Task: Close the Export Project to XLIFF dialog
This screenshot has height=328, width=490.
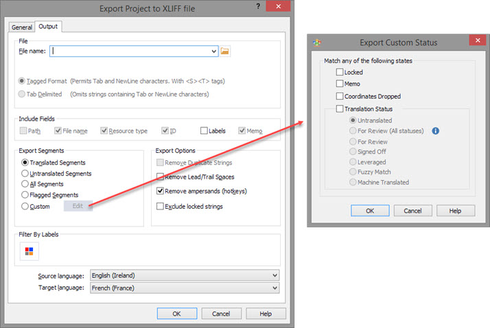Action: [x=279, y=6]
